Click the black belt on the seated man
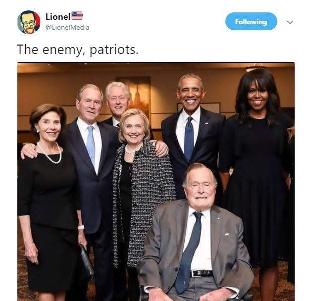 [202, 274]
